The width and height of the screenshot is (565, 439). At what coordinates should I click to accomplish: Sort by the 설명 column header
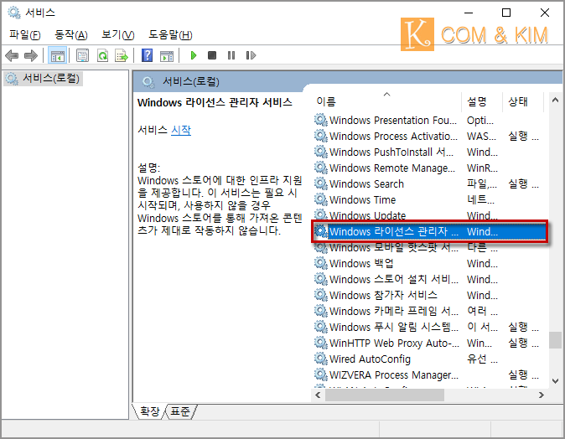click(482, 102)
